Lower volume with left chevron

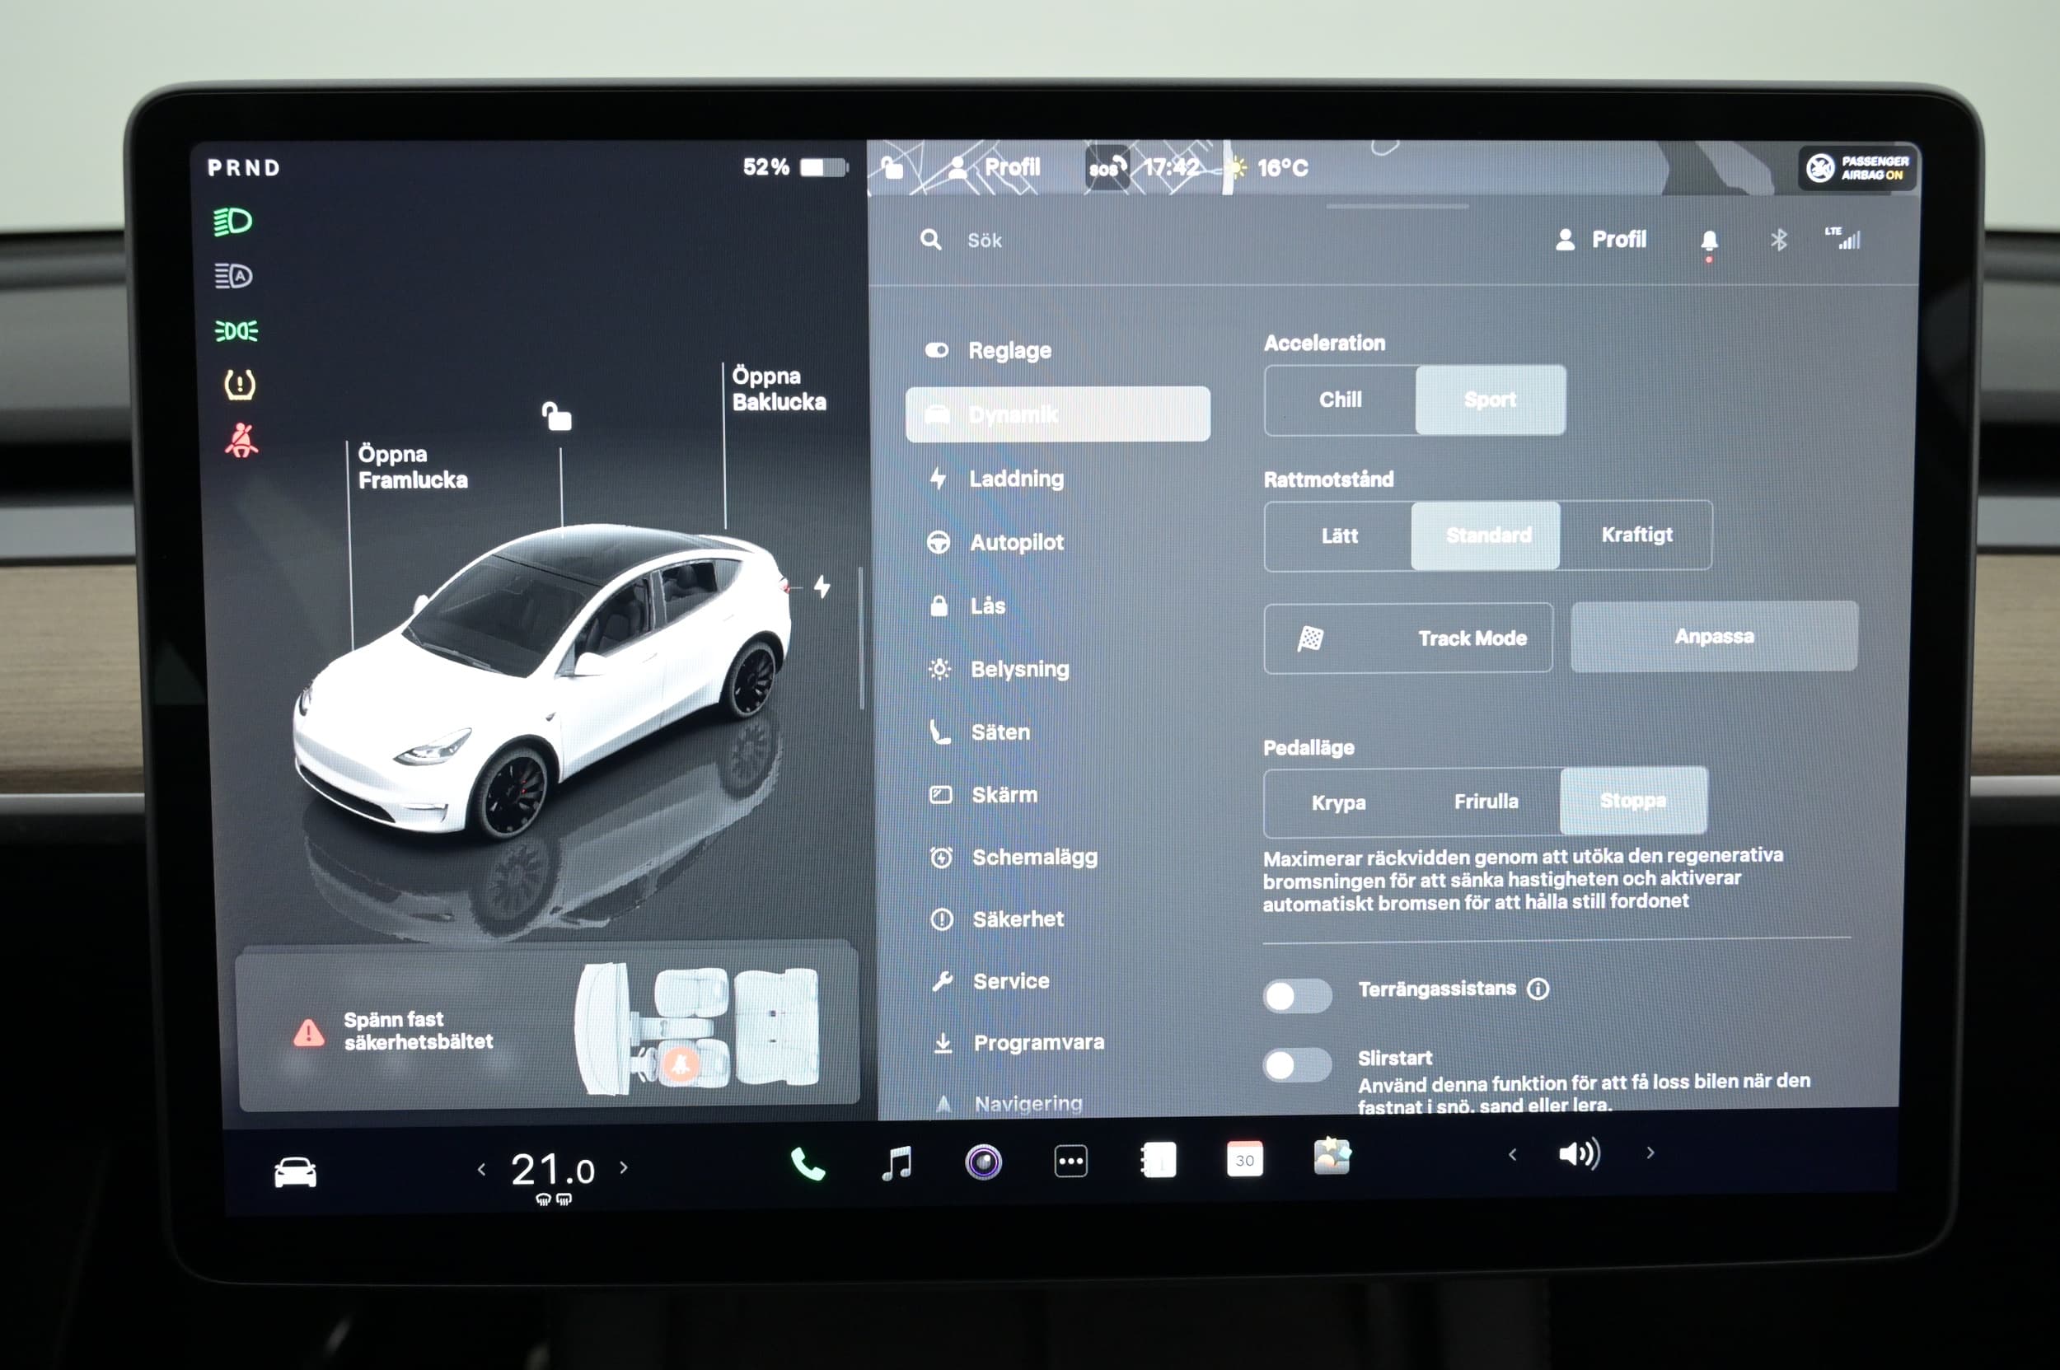[1513, 1155]
